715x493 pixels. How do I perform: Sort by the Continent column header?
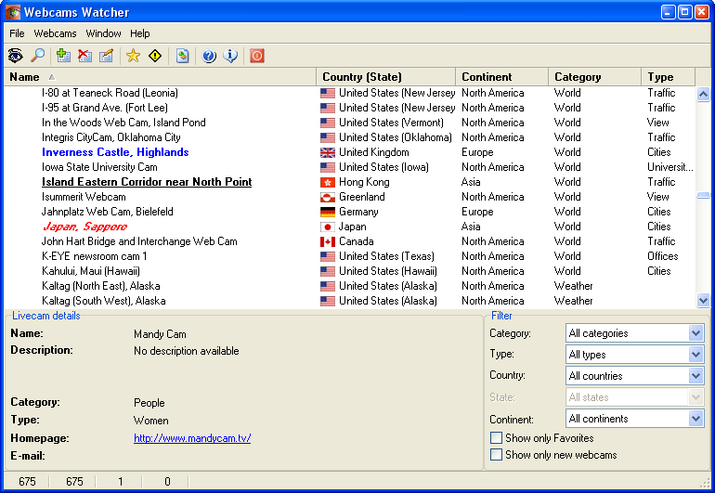pyautogui.click(x=501, y=77)
